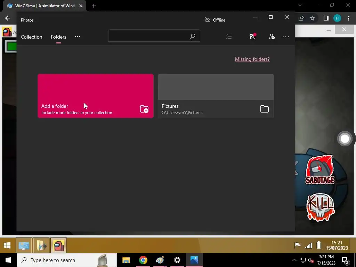Open the Pictures folder tile
Screen dimensions: 356x267
click(x=216, y=96)
